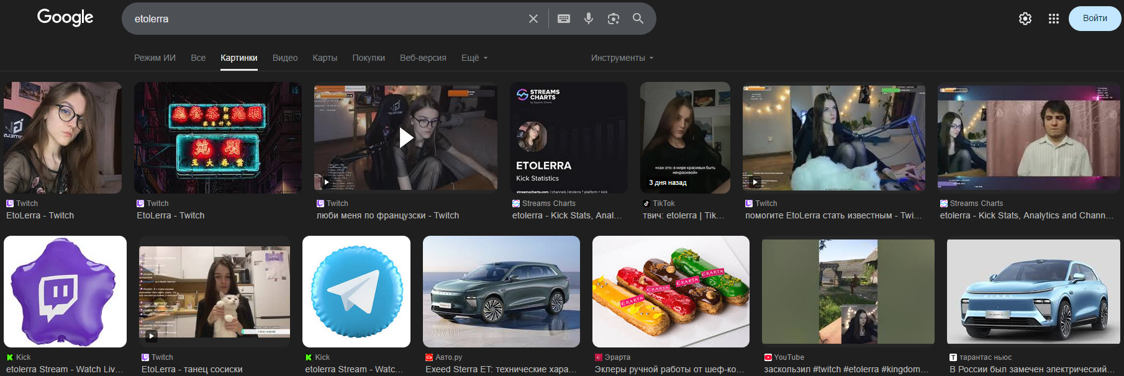Open the помогите EtoLerra Twitch video thumbnail
This screenshot has height=376, width=1124.
coord(834,138)
